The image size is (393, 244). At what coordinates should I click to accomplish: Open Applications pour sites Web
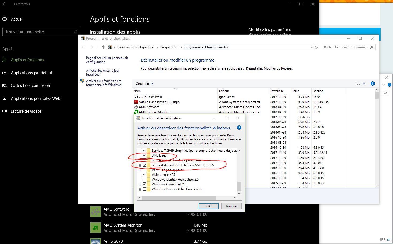click(35, 98)
